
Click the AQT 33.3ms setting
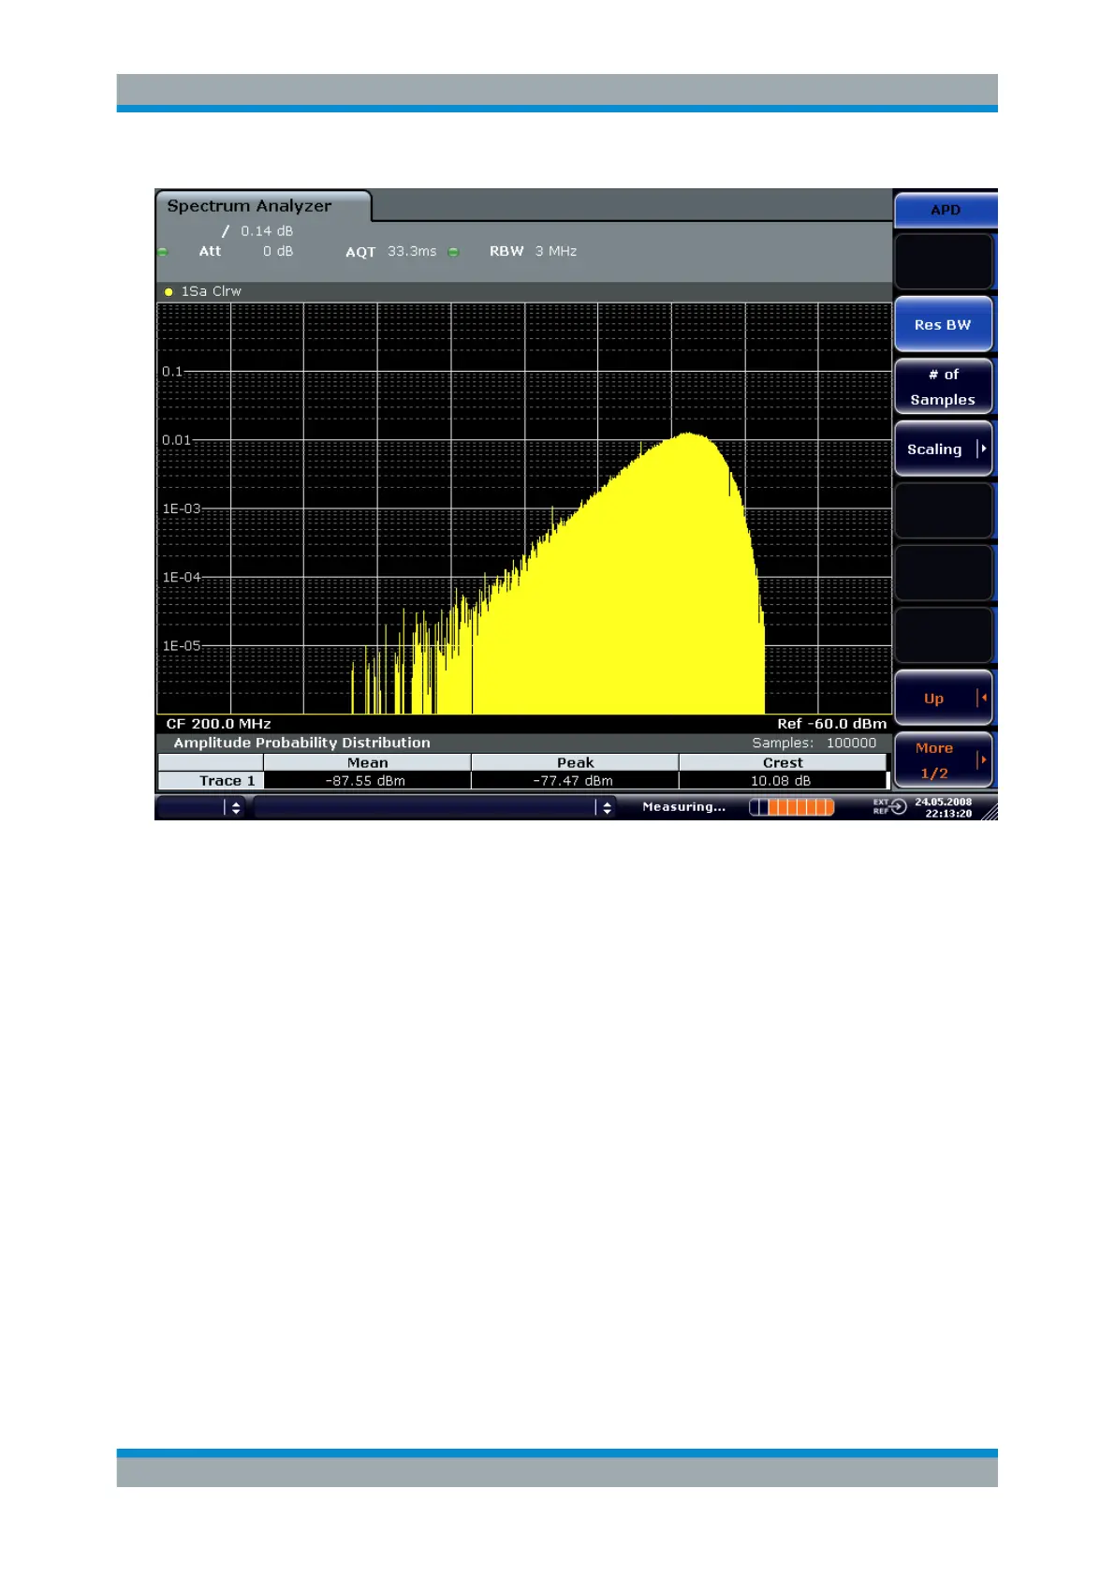390,252
